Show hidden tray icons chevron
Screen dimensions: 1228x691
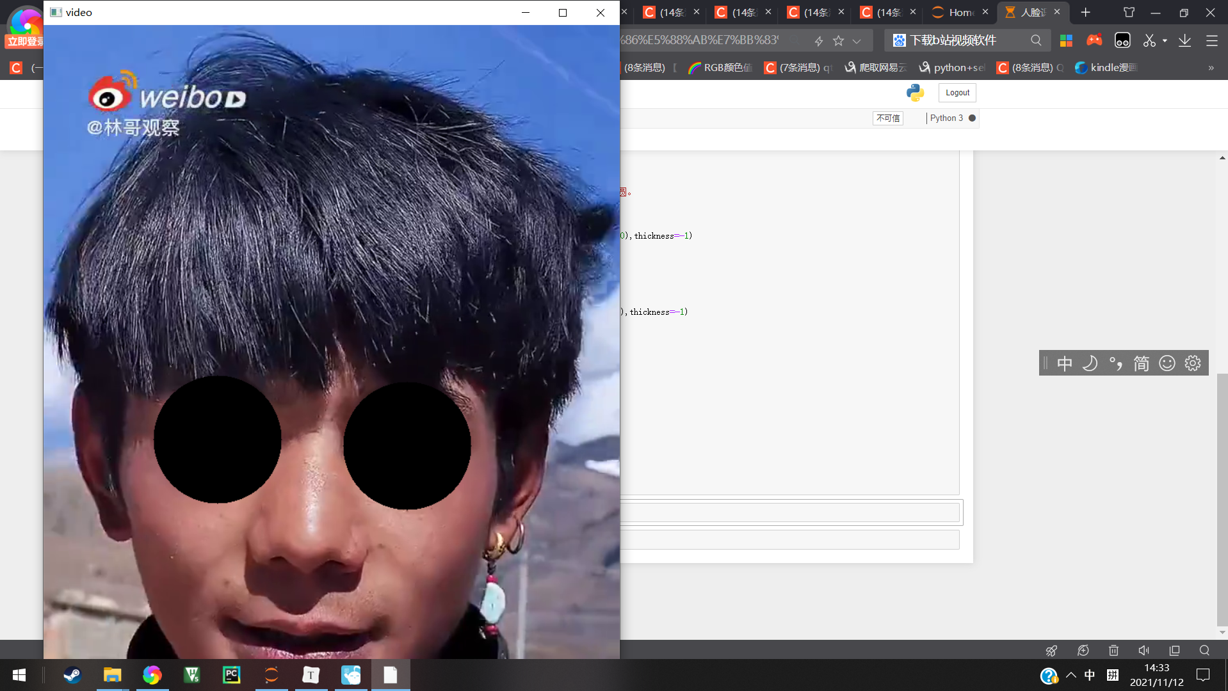click(1071, 675)
